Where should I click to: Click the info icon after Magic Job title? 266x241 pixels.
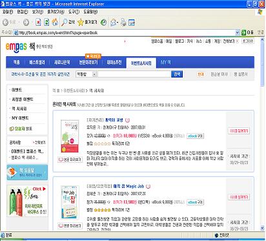tap(148, 186)
